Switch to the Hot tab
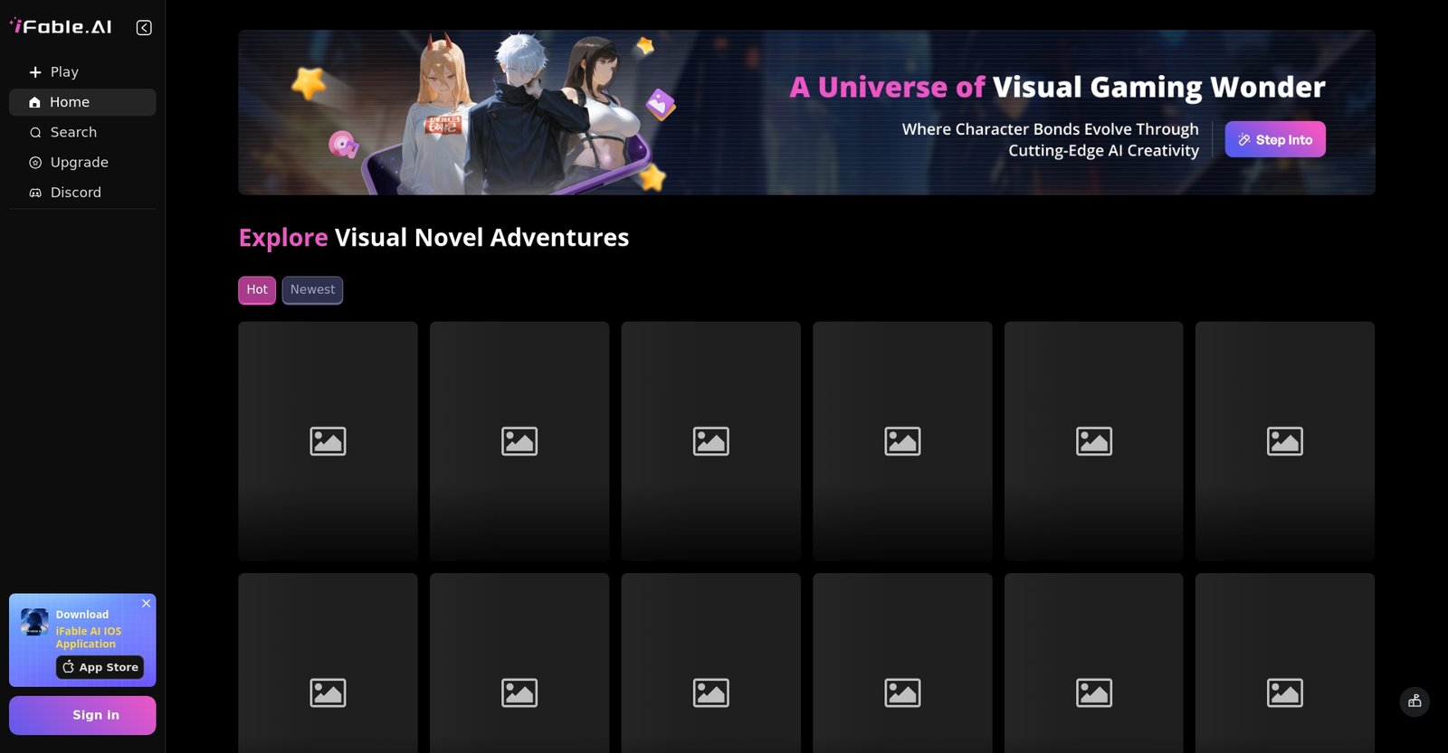1448x753 pixels. coord(257,290)
